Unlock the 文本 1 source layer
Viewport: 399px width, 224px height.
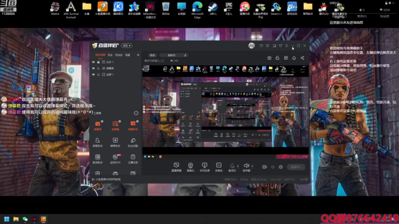pos(98,62)
